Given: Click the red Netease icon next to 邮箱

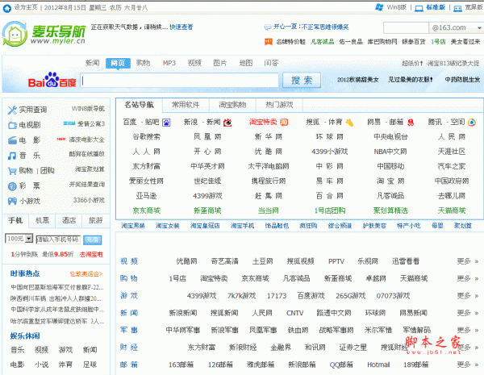Looking at the screenshot, I should 411,123.
